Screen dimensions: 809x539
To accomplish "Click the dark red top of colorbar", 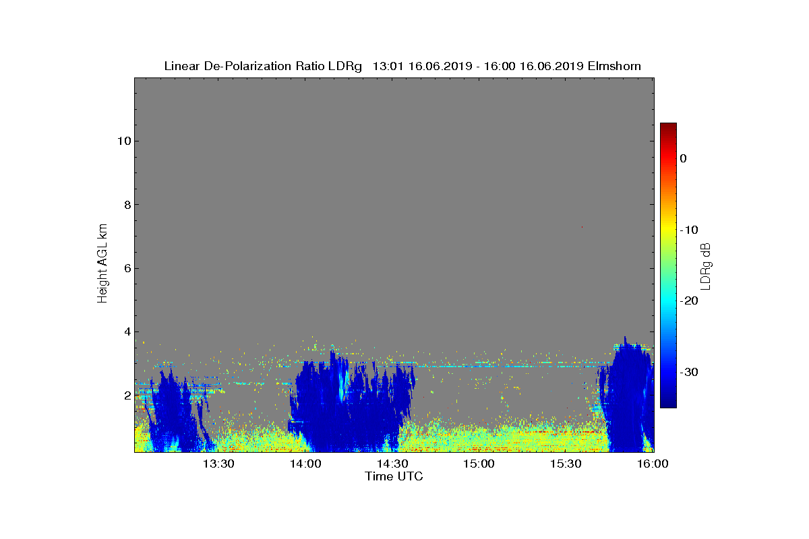I will pos(668,128).
